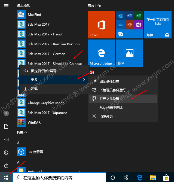Screen dimensions: 174x182
Task: Select 卸载 from the context menu
Action: (x=34, y=88)
